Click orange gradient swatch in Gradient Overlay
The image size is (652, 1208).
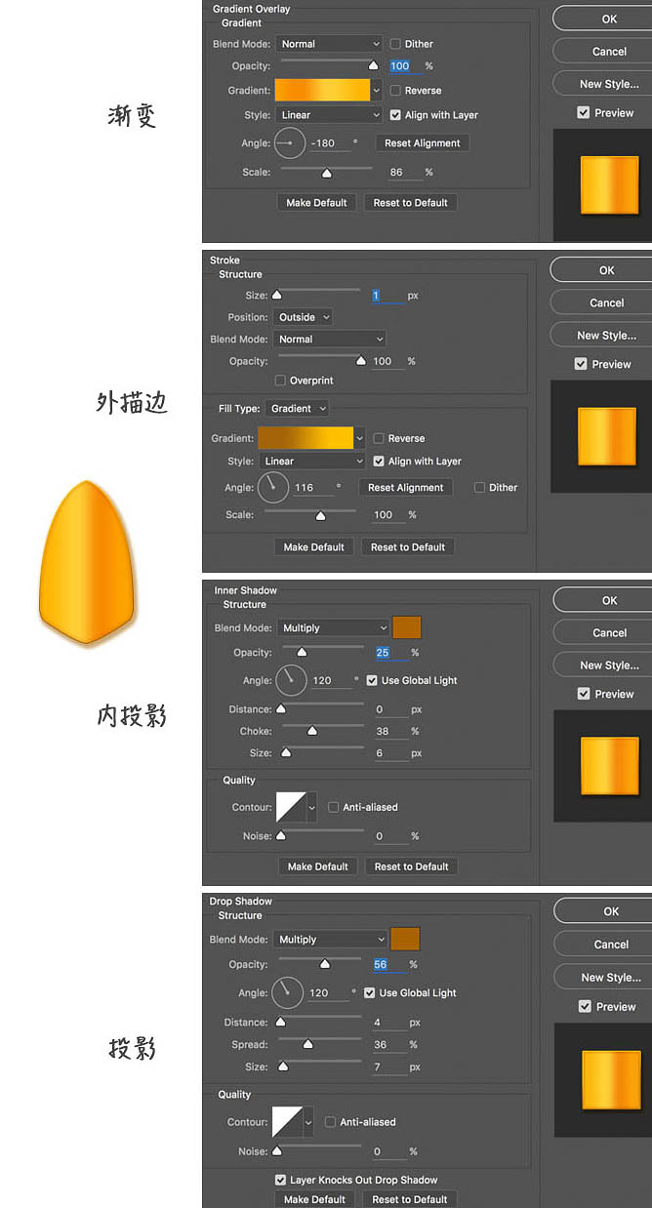coord(323,90)
